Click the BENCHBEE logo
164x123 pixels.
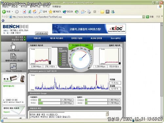tap(16, 27)
